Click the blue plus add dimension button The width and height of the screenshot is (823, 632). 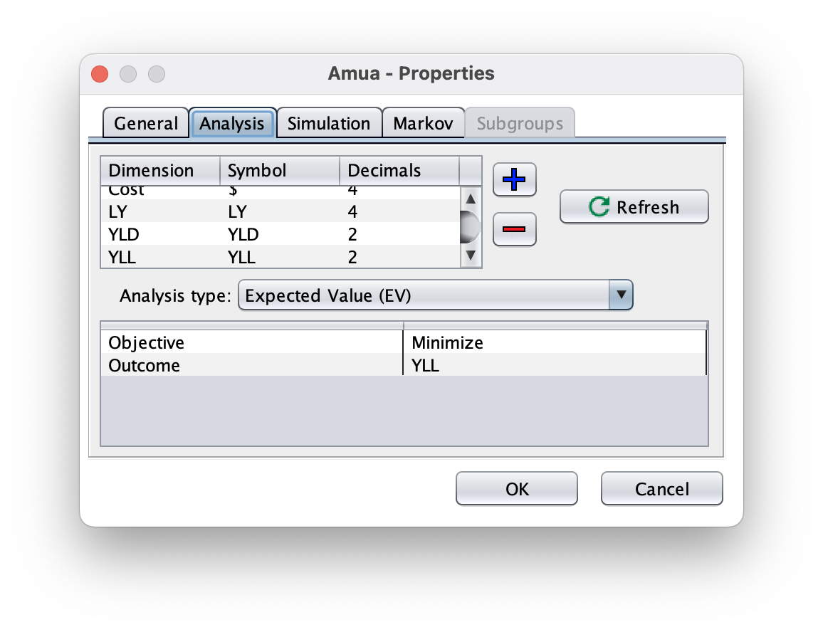pyautogui.click(x=514, y=179)
